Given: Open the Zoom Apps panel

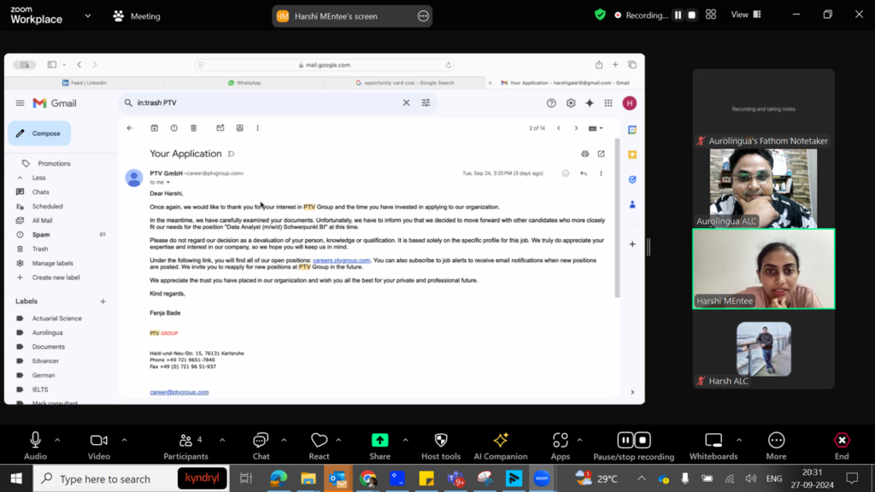Looking at the screenshot, I should coord(560,441).
